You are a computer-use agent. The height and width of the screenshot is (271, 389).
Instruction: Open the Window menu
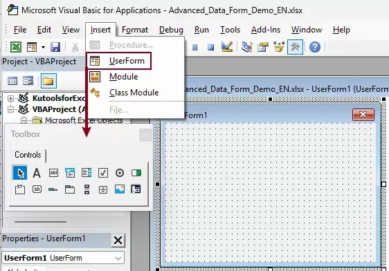[307, 30]
